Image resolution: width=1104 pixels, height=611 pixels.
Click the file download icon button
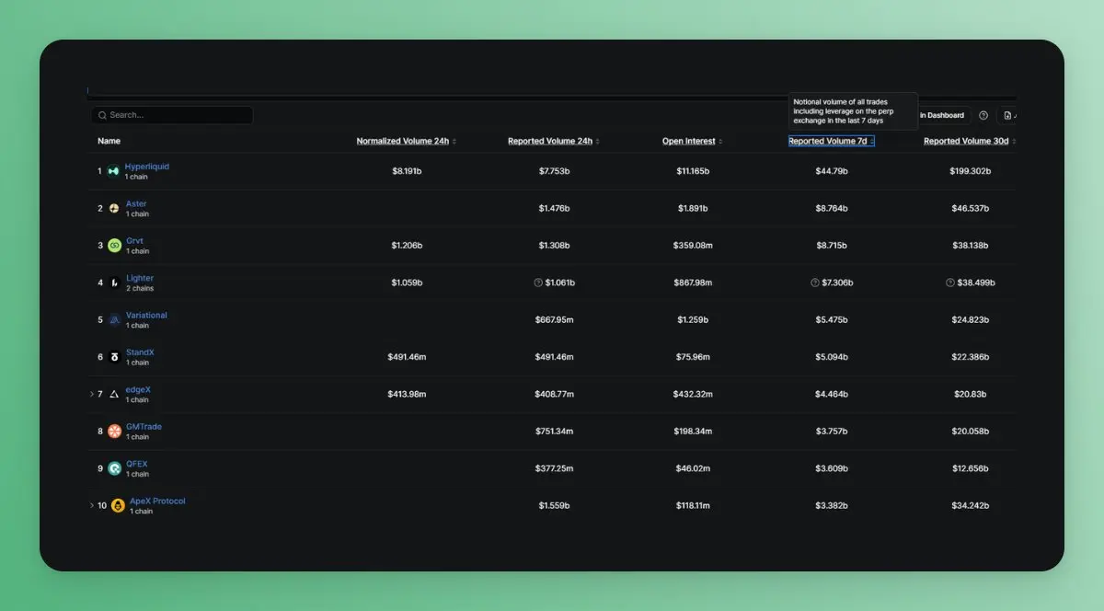[1006, 115]
